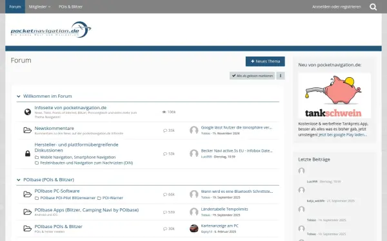Click the avatar beside Becker Navi active.5s post
This screenshot has width=387, height=241.
click(x=194, y=154)
